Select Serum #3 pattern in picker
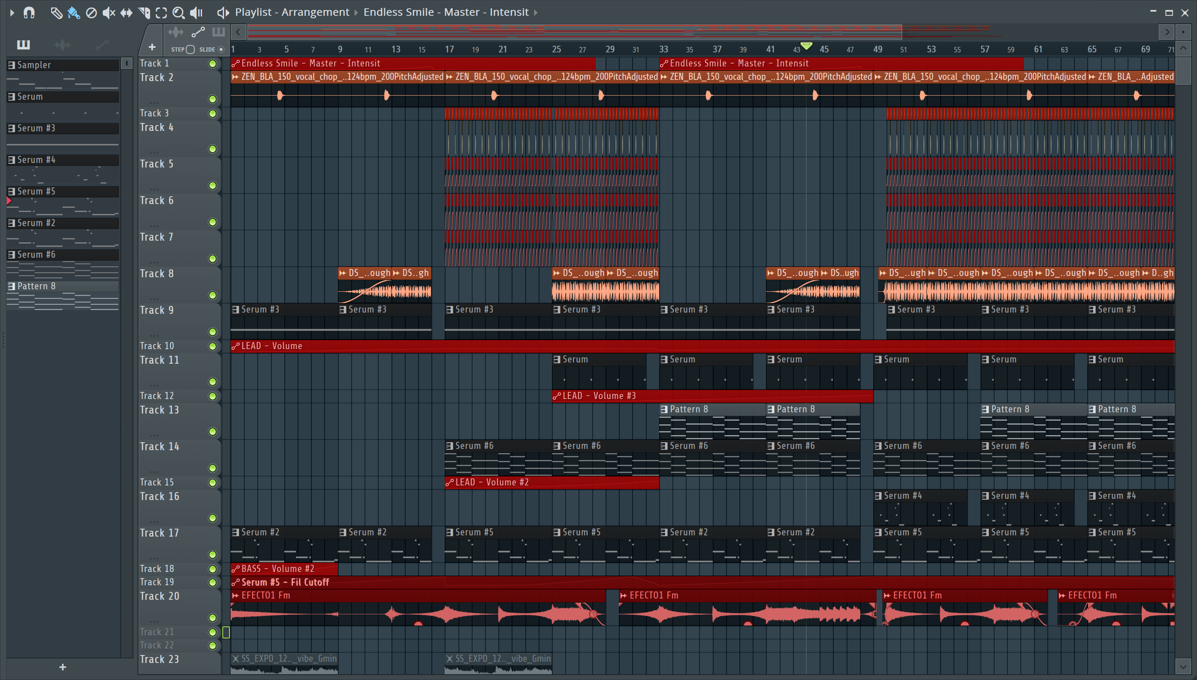The height and width of the screenshot is (680, 1197). tap(63, 128)
